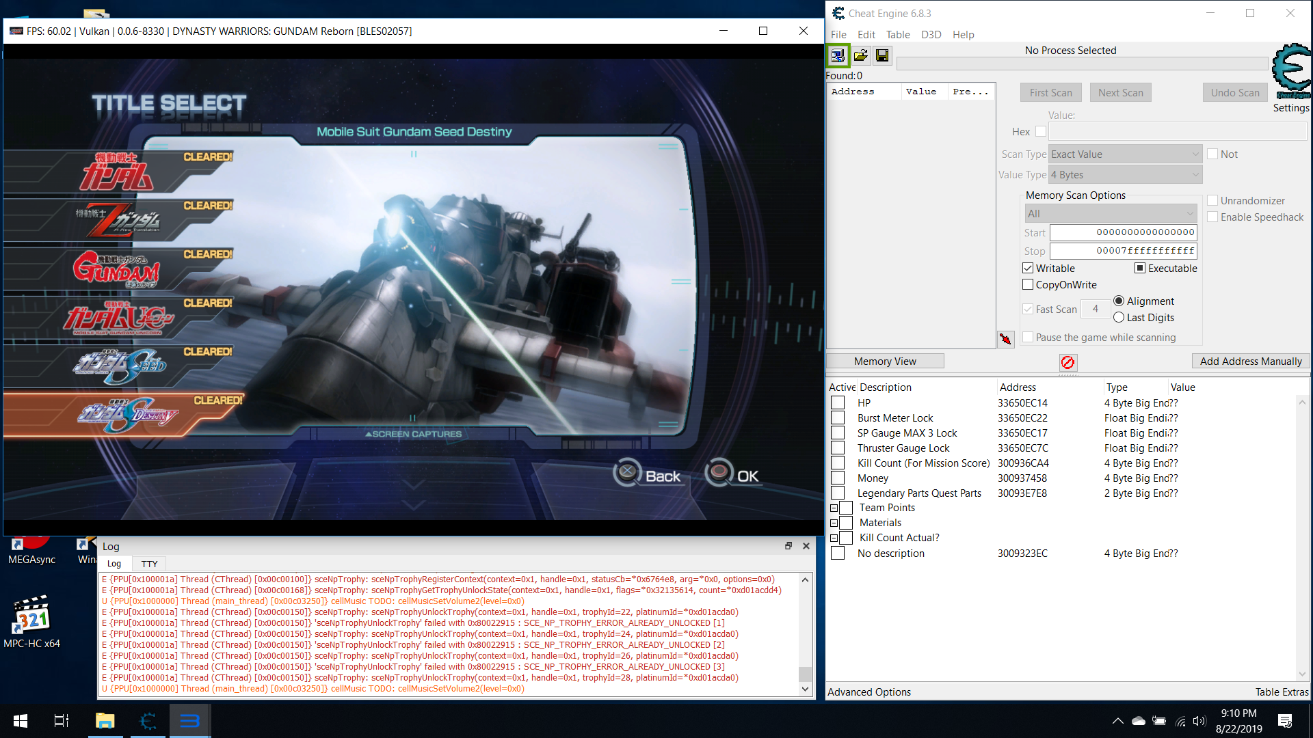Open the Scan Type dropdown
1313x738 pixels.
click(1125, 154)
